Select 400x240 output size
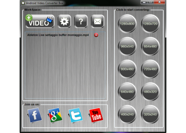 127,115
